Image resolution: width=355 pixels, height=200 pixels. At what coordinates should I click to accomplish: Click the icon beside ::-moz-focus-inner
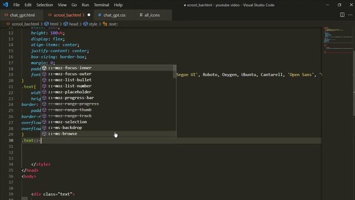[x=44, y=68]
